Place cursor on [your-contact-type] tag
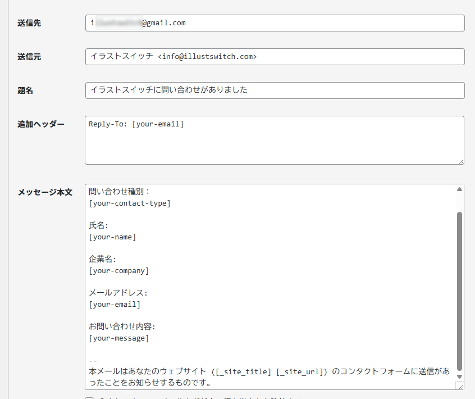 point(130,203)
